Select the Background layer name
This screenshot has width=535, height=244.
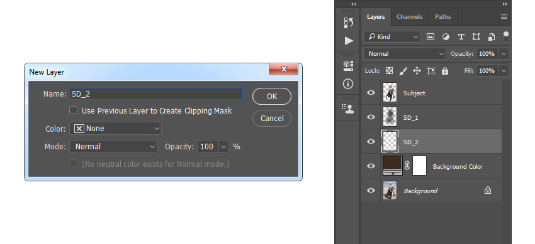[x=420, y=191]
